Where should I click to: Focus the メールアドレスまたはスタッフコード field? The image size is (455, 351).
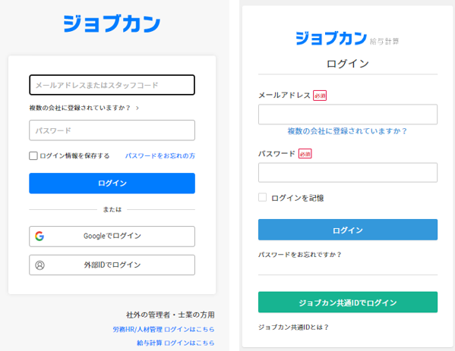point(112,85)
